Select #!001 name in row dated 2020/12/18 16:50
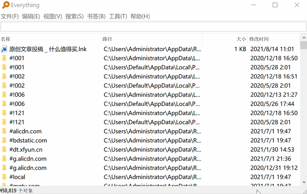This screenshot has height=194, width=307. point(17,58)
